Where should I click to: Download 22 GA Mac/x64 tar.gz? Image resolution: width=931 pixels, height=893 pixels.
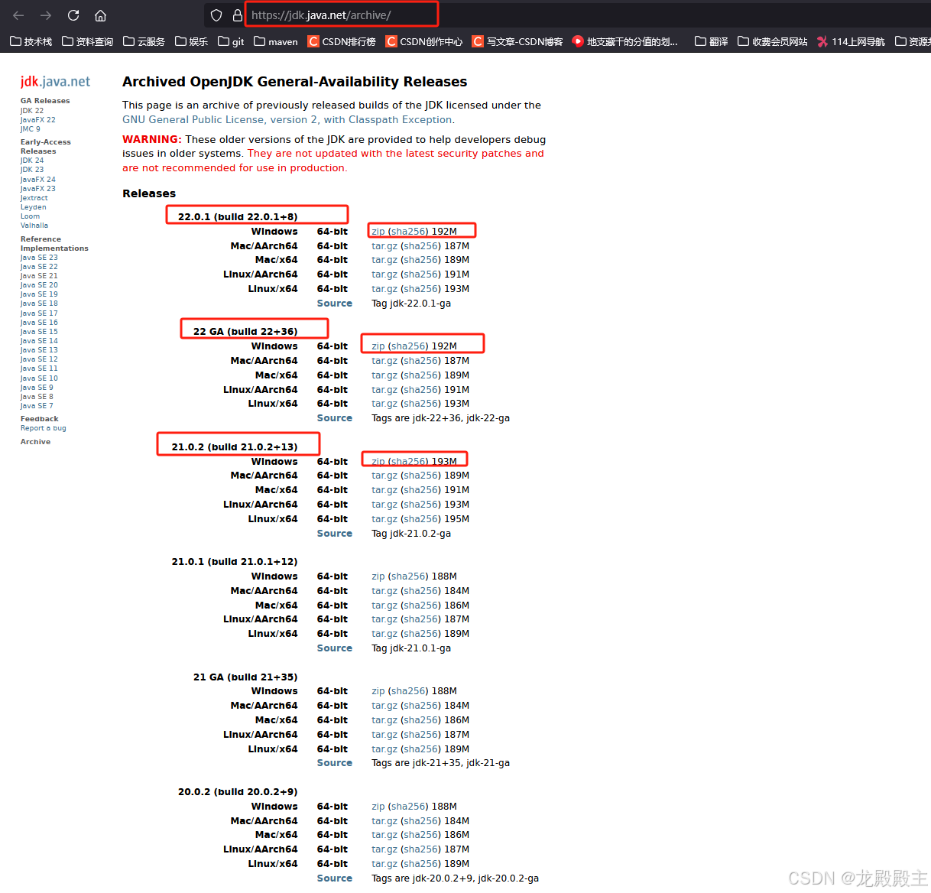coord(384,375)
